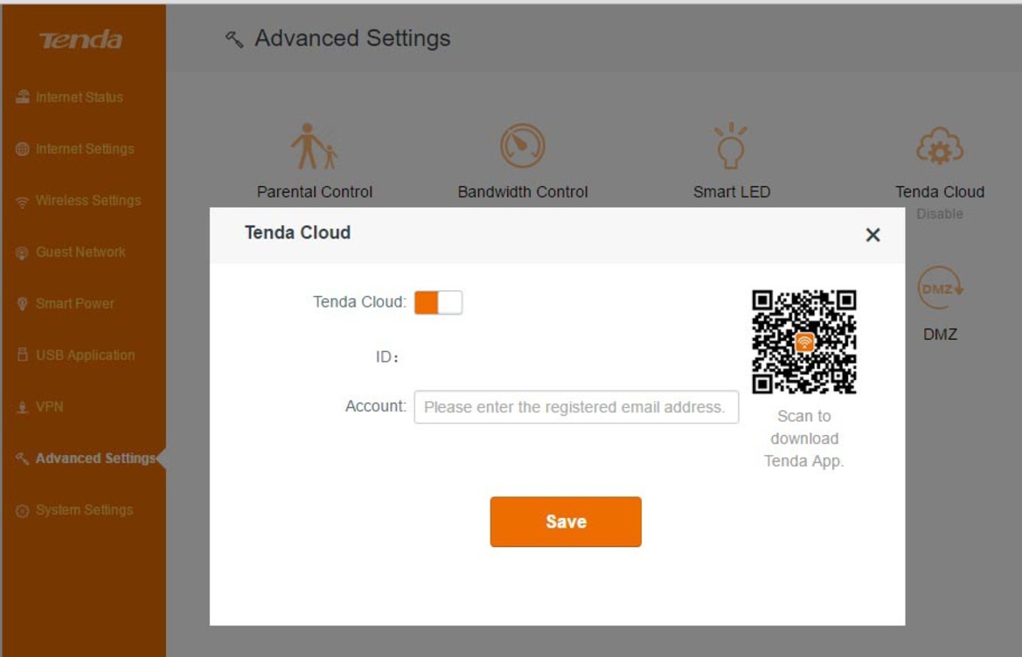Click the Smart LED label

click(731, 192)
